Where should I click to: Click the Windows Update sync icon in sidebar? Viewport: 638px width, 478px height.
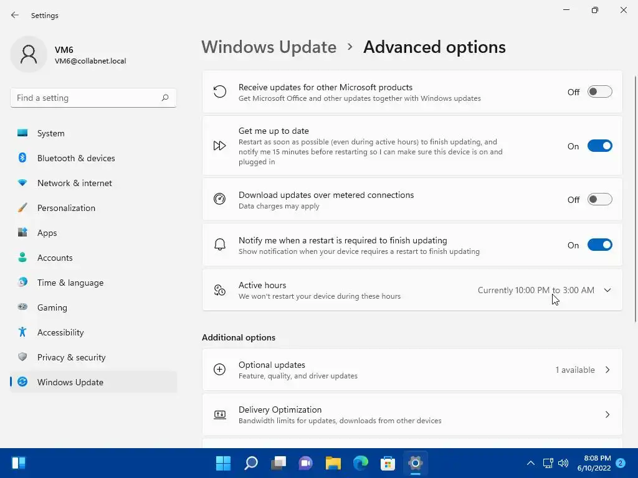22,382
